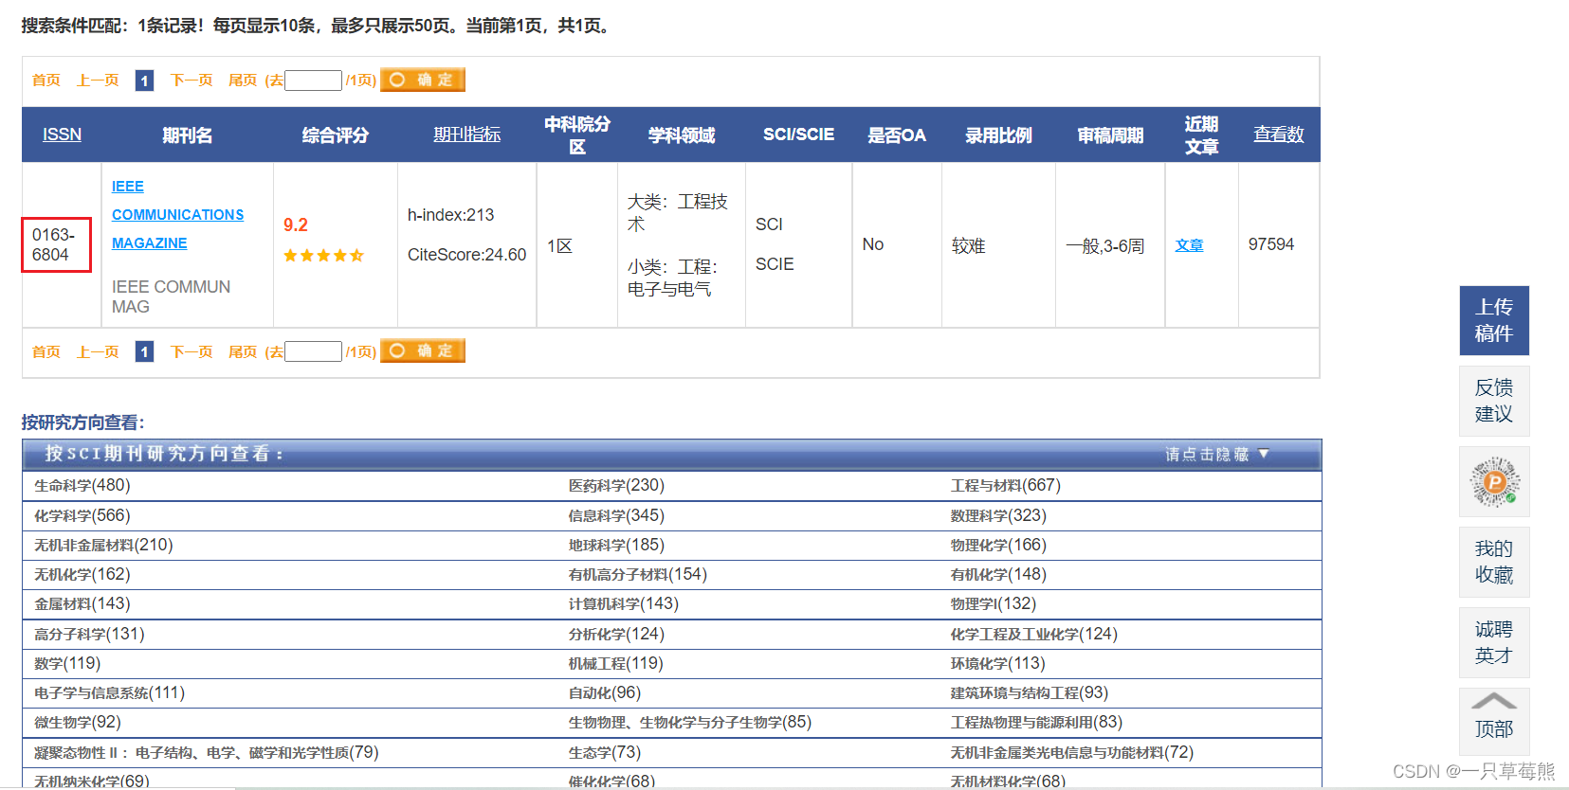This screenshot has width=1569, height=790.
Task: Browse 物理学I(132) category
Action: [x=994, y=604]
